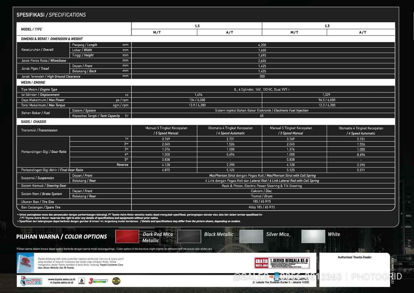Select the Dark Red Mica Metallic swatch
This screenshot has width=414, height=293.
click(127, 237)
